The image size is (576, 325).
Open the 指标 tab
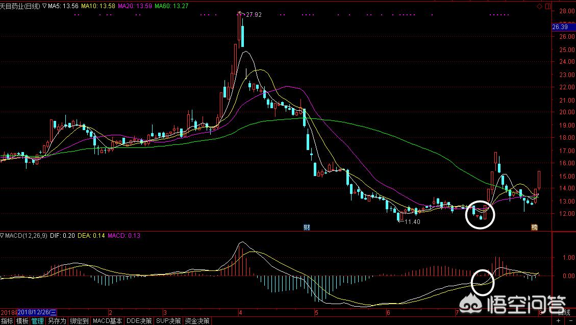(7, 321)
